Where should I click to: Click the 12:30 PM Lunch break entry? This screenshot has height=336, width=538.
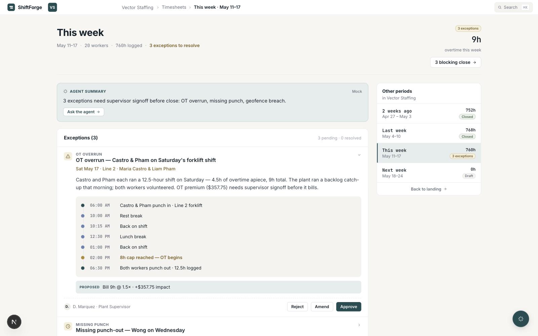coord(219,237)
